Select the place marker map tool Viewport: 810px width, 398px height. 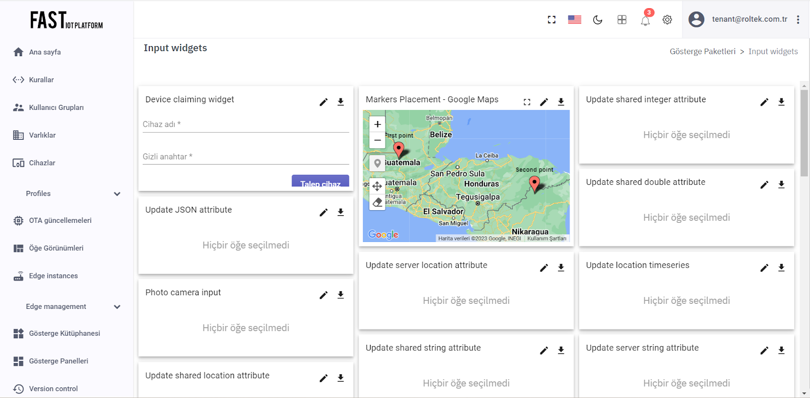[x=377, y=163]
